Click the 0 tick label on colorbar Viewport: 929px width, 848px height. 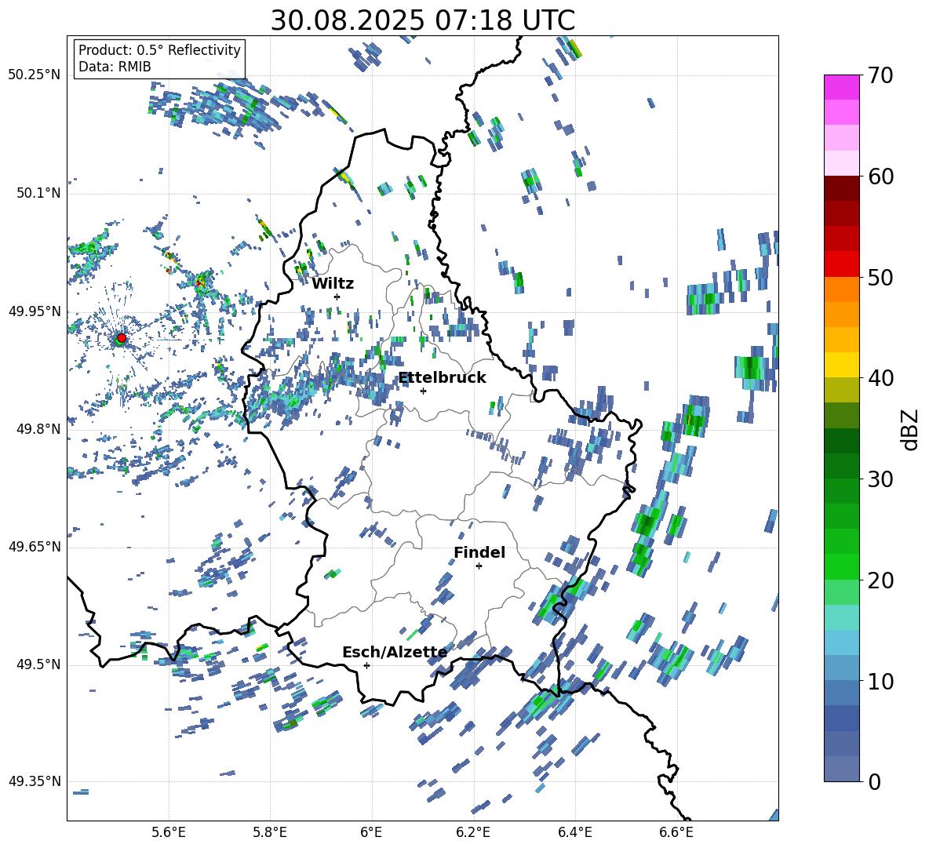(874, 781)
